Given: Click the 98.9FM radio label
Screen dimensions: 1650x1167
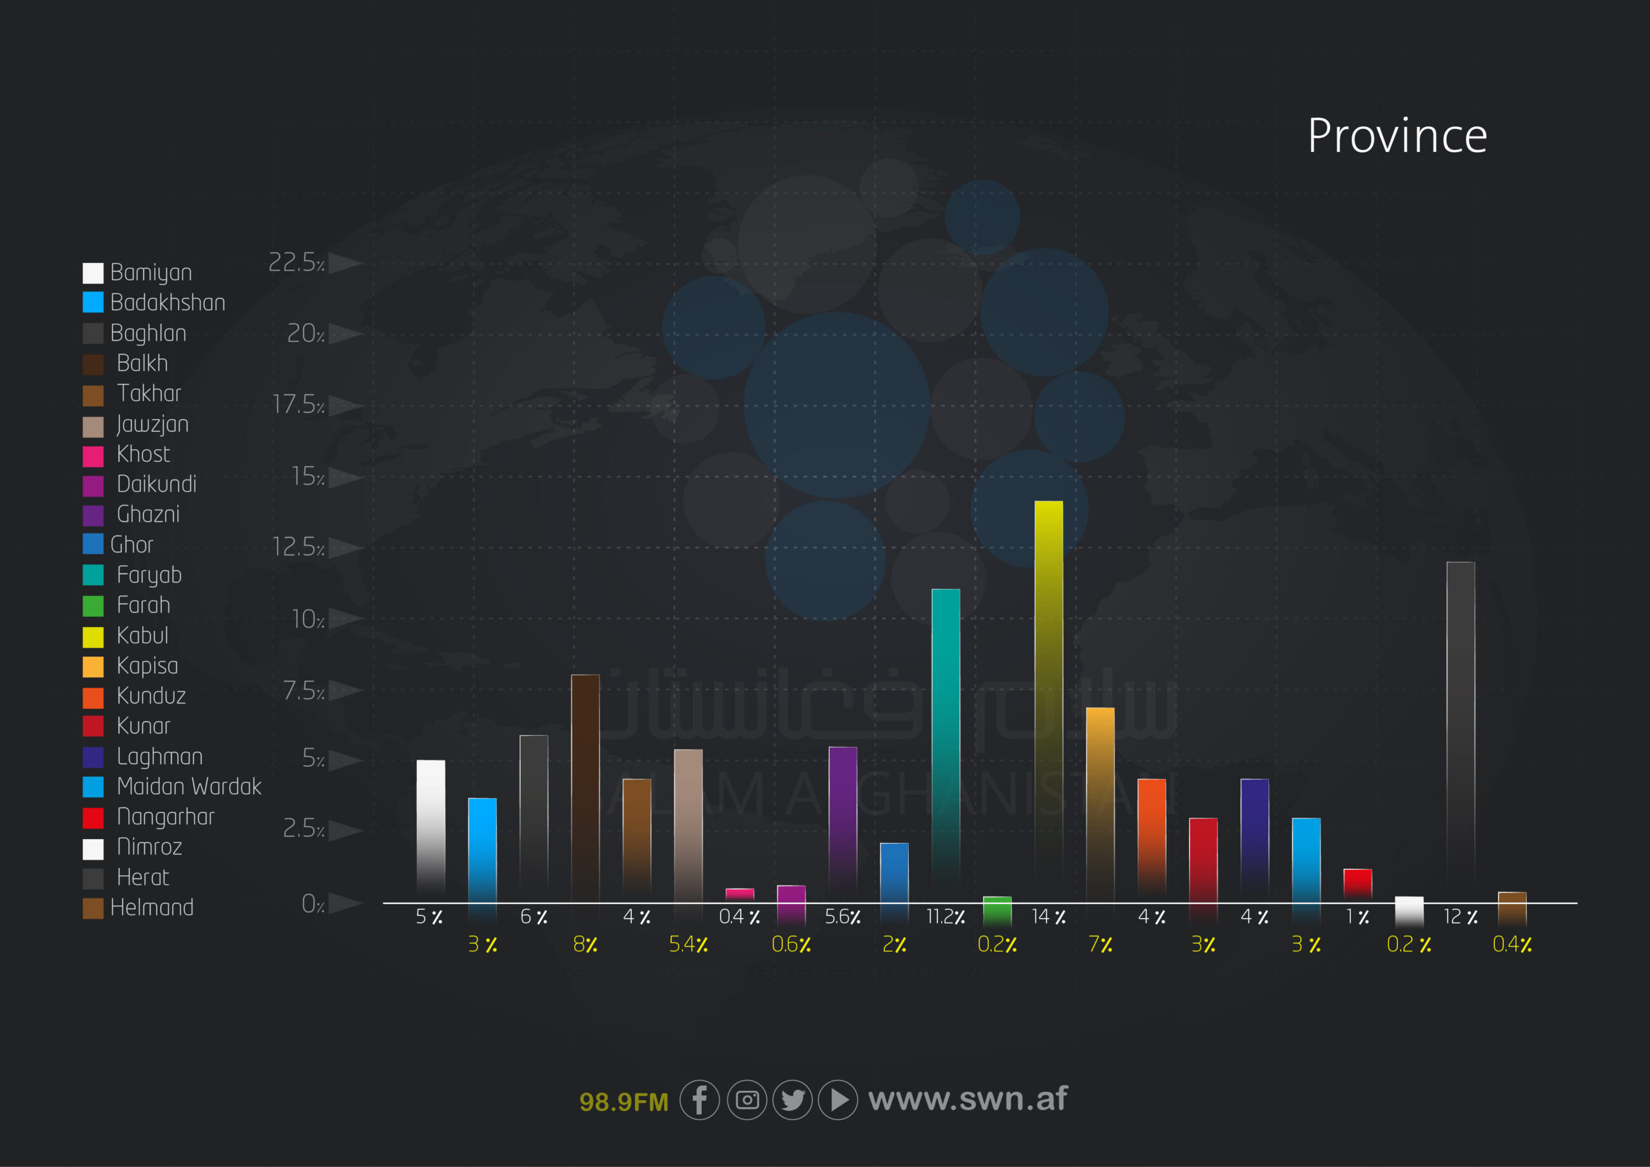Looking at the screenshot, I should (624, 1102).
